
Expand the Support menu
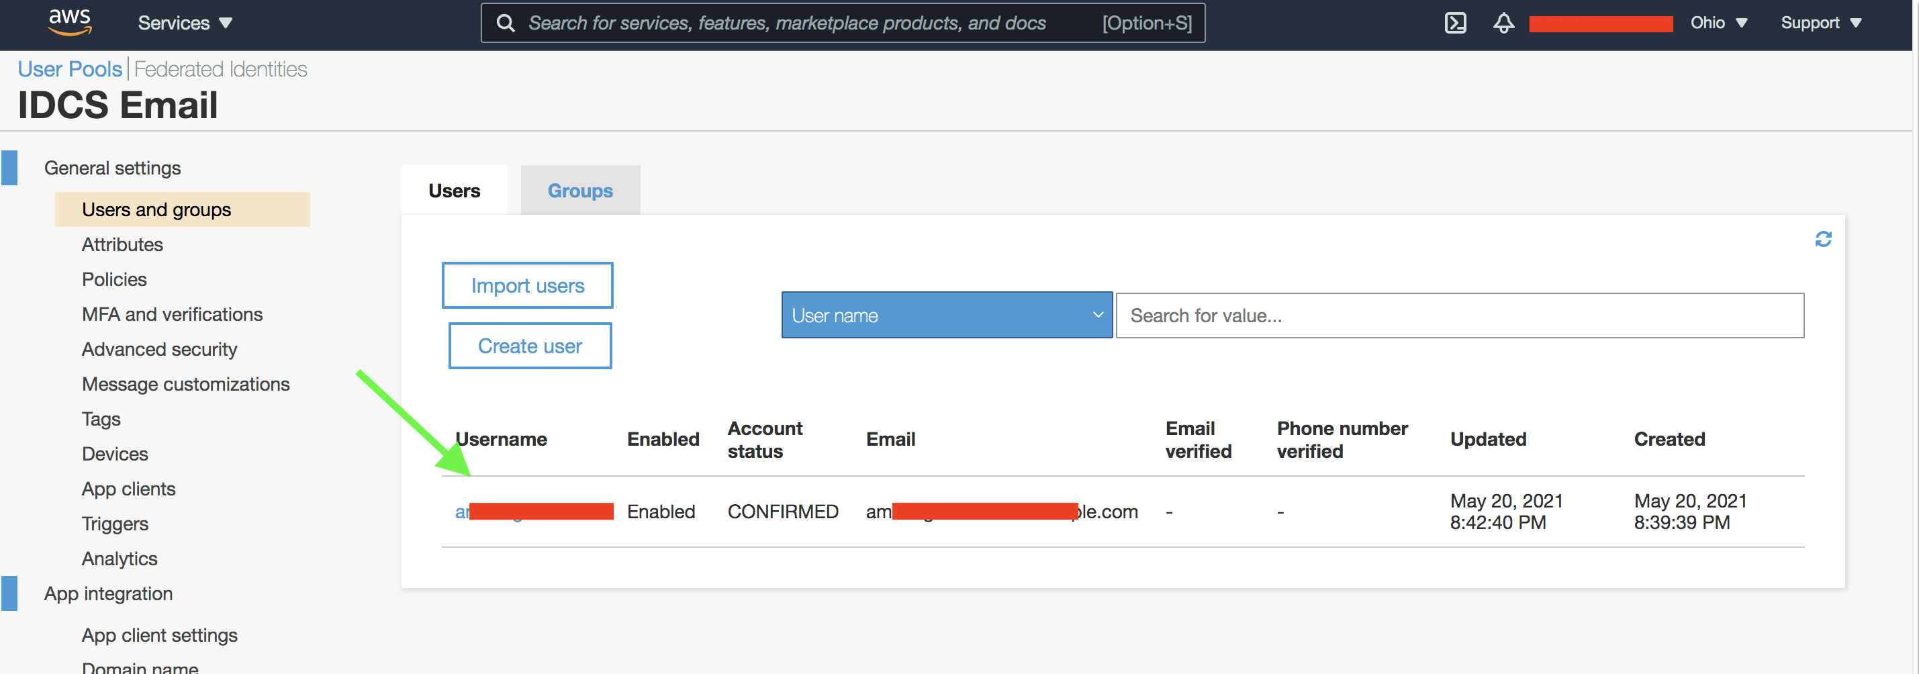[1820, 23]
